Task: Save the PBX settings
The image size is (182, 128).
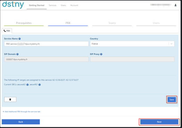Action: (x=172, y=100)
